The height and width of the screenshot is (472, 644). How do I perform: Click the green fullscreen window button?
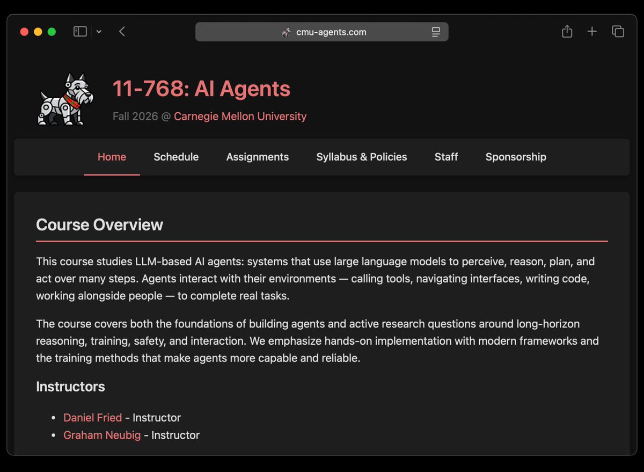[x=52, y=32]
